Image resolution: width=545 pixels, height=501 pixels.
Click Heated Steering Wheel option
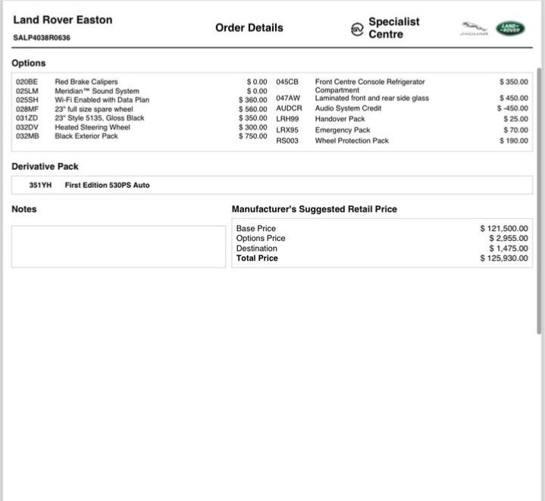click(92, 127)
